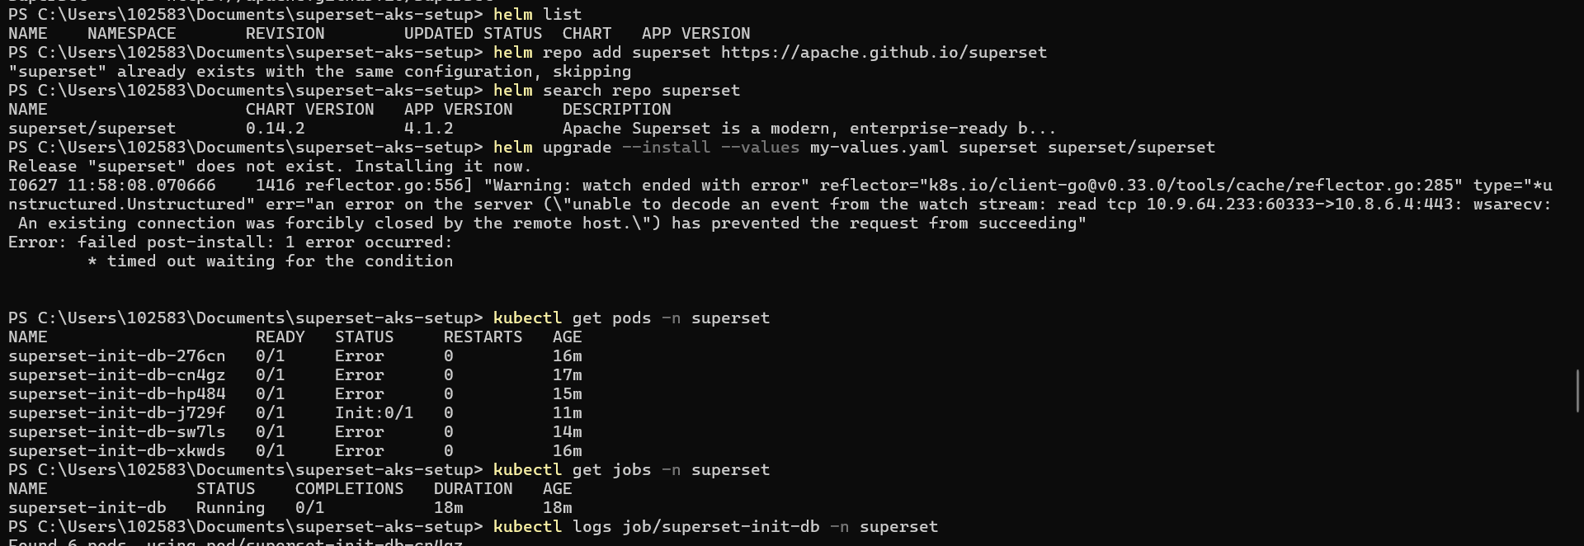Click the timed out error message
Screen dimensions: 1584x546
click(x=280, y=261)
